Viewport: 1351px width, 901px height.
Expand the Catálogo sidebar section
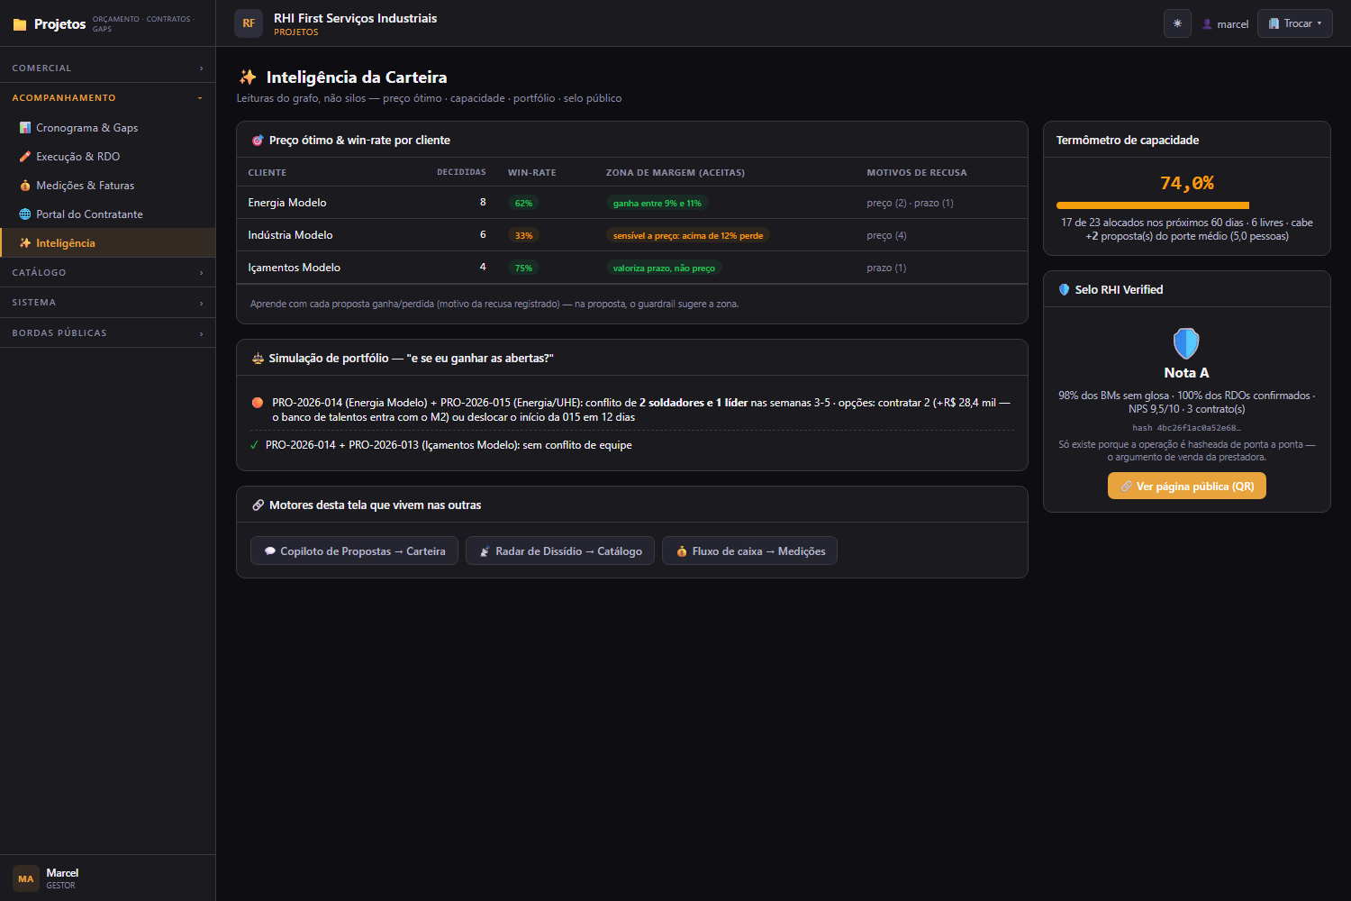pos(108,273)
